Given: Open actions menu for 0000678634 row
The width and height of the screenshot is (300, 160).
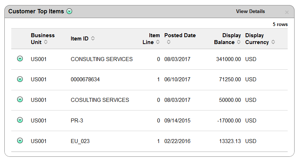Looking at the screenshot, I should 20,79.
